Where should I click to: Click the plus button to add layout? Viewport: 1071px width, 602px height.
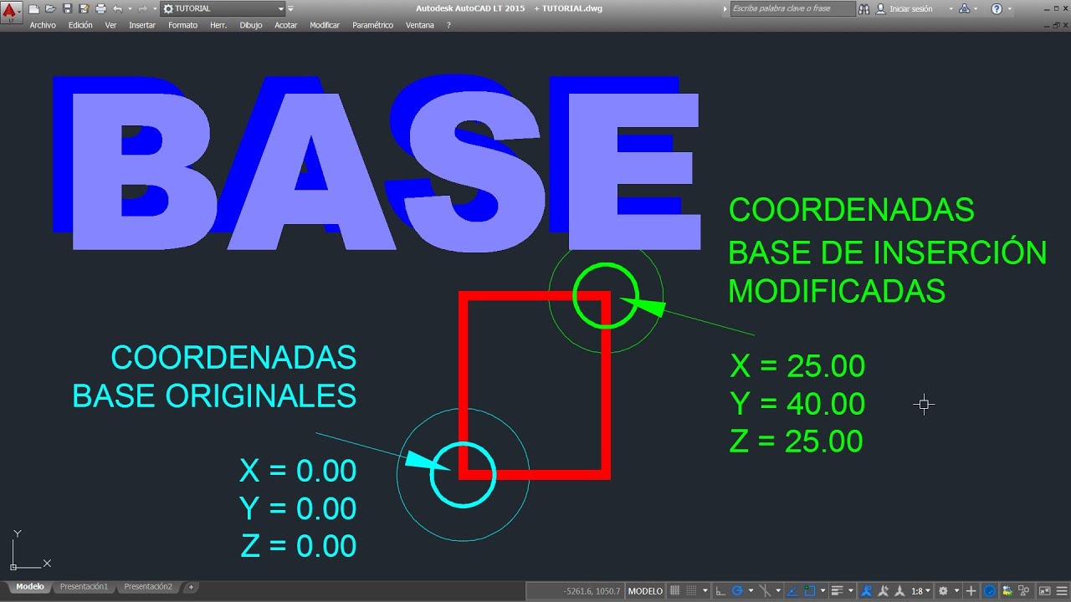tap(191, 587)
